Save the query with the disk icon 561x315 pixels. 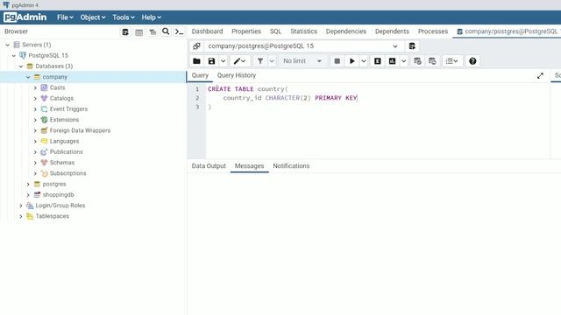pos(212,61)
